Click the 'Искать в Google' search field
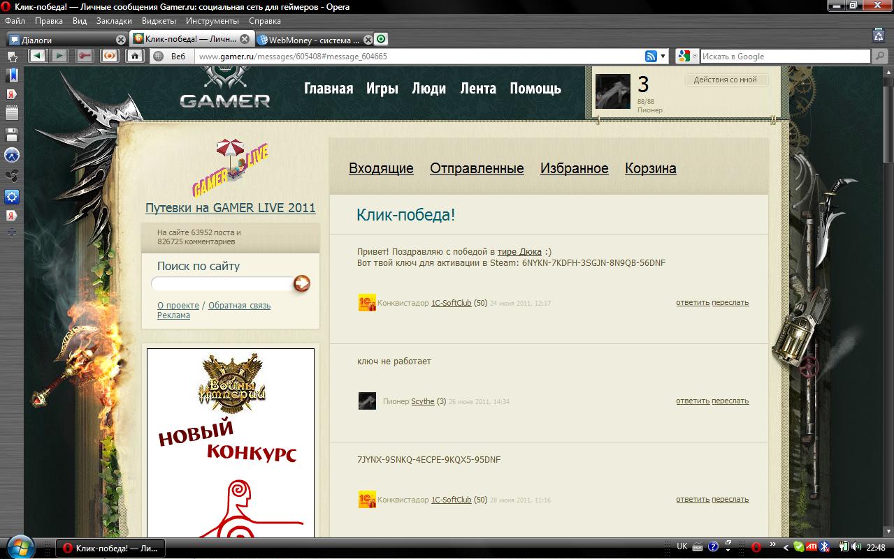 [785, 57]
